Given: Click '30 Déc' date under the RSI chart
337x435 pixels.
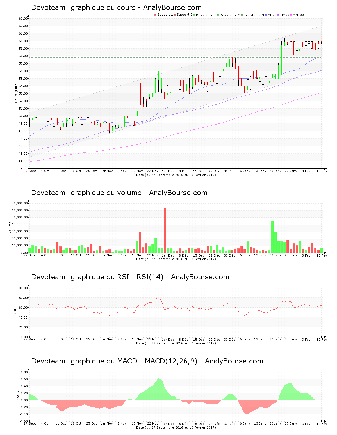Looking at the screenshot, I should click(x=229, y=340).
